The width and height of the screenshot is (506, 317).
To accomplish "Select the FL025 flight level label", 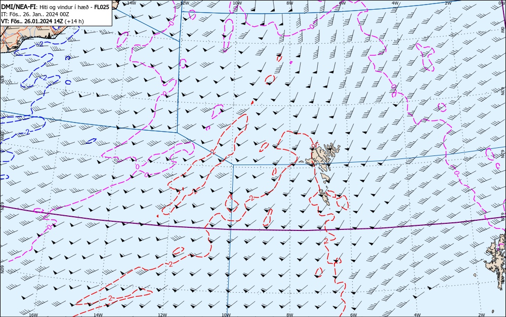I will [101, 7].
